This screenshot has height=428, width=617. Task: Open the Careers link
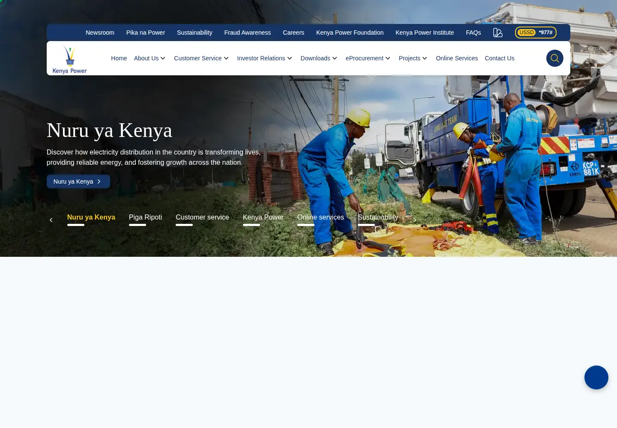click(x=294, y=33)
